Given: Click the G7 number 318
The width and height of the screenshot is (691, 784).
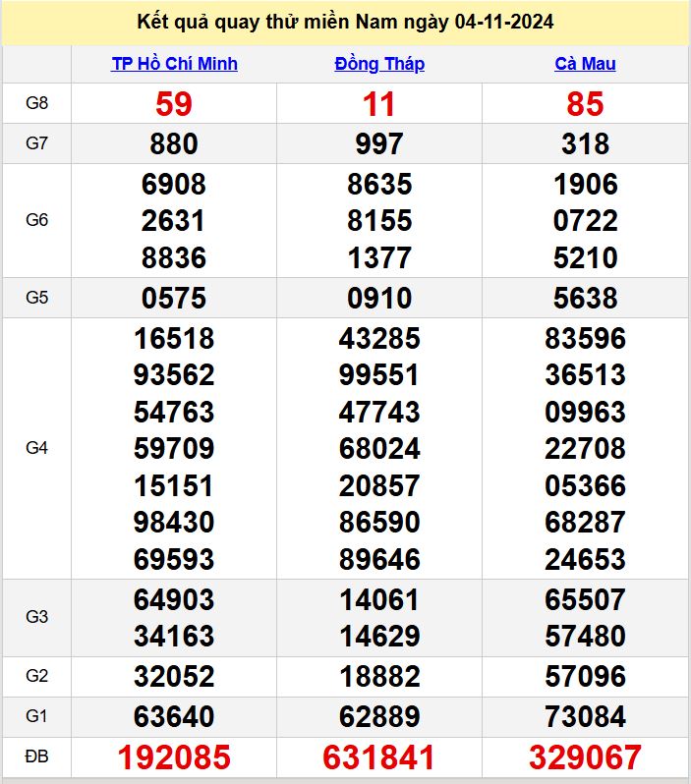Looking at the screenshot, I should pyautogui.click(x=585, y=144).
